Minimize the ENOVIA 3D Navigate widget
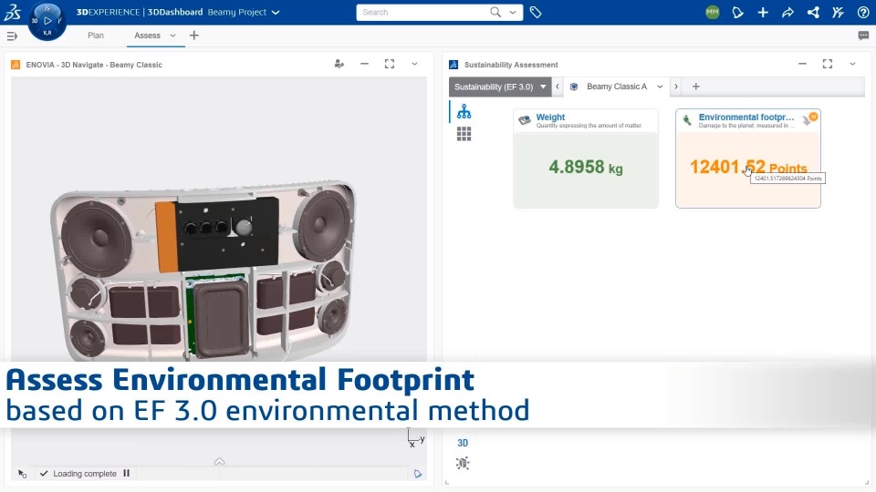Image resolution: width=876 pixels, height=492 pixels. 364,64
